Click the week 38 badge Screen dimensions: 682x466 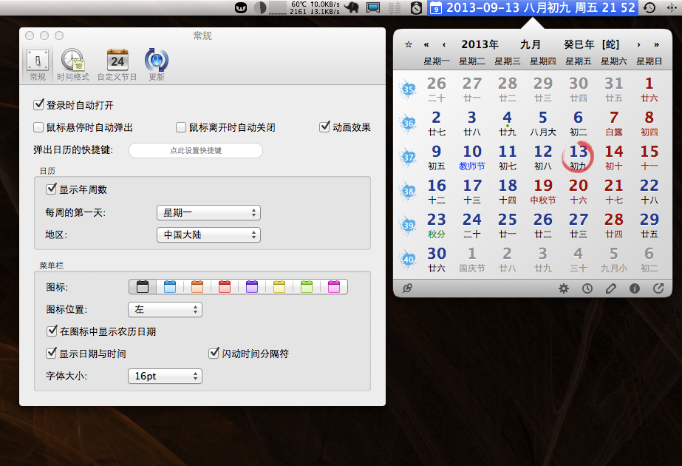(408, 191)
